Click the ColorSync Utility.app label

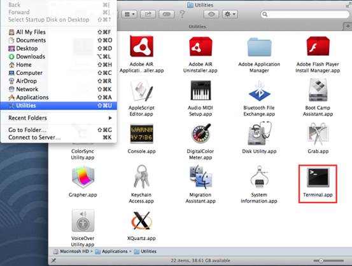tap(83, 154)
